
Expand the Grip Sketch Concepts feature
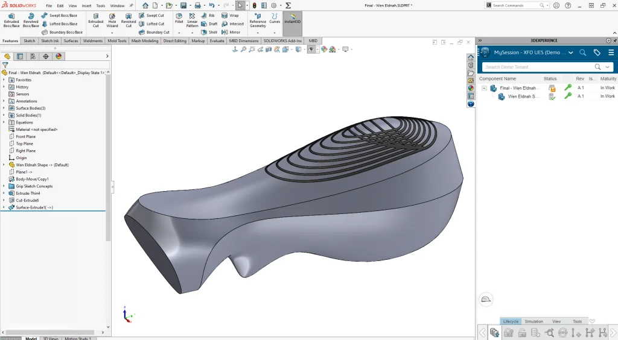4,186
